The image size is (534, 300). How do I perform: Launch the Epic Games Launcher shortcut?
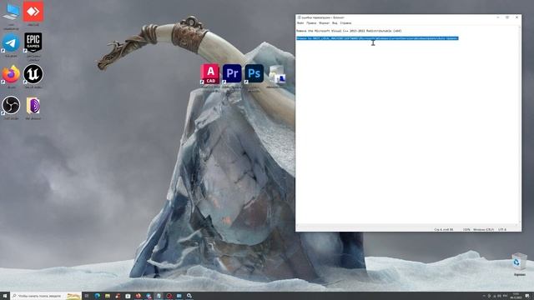tap(33, 46)
